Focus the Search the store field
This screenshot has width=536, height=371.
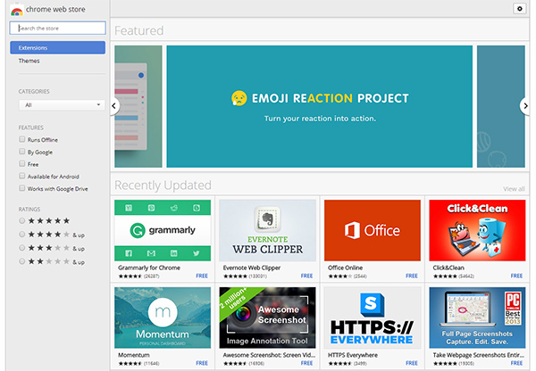click(x=58, y=28)
